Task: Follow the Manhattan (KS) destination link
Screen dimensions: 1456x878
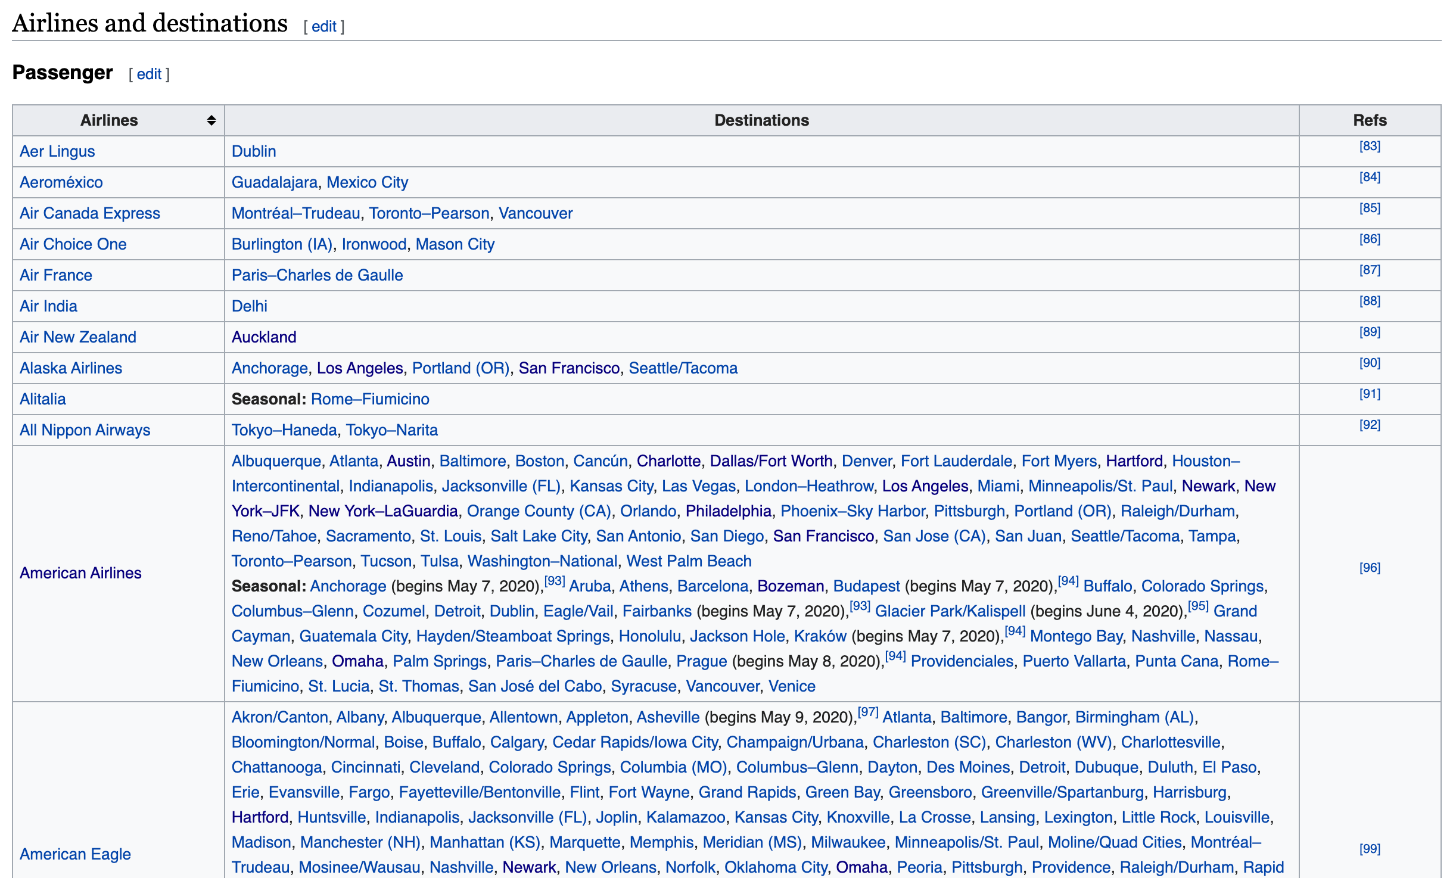Action: pyautogui.click(x=485, y=842)
